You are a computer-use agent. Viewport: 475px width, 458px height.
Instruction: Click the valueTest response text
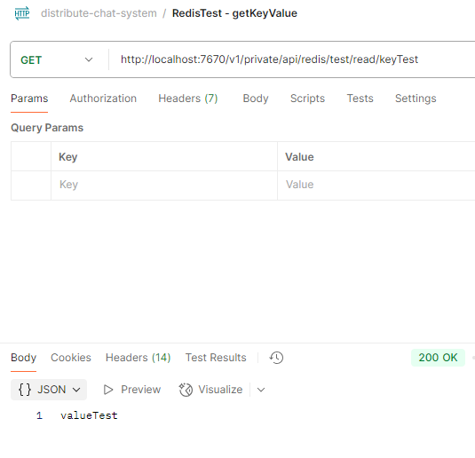[89, 415]
